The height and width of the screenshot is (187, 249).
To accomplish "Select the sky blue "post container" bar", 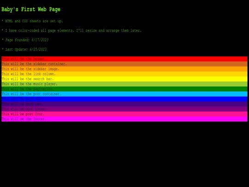I will point(125,94).
